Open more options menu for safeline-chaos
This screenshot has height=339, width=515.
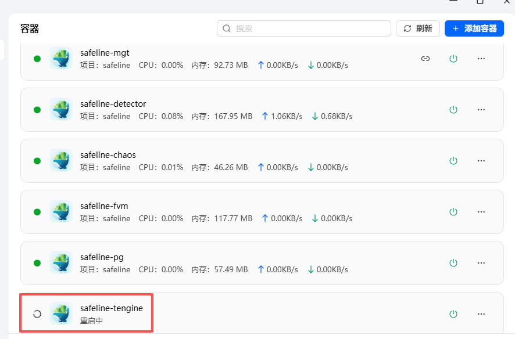481,161
